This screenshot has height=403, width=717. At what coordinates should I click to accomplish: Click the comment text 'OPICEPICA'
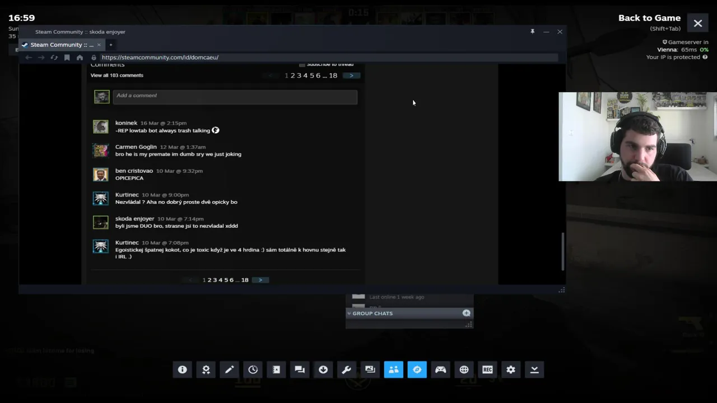129,178
